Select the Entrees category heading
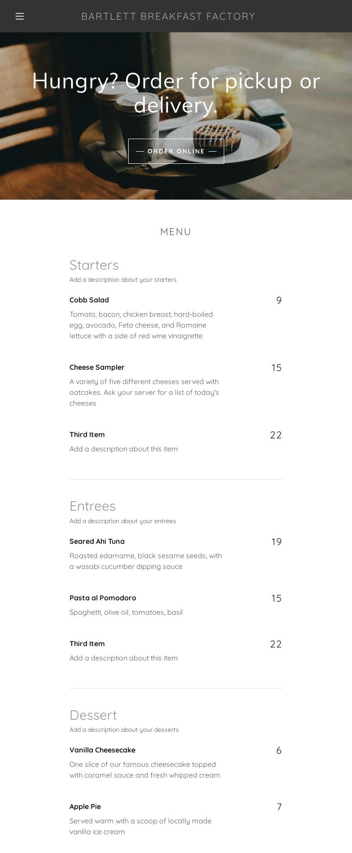The image size is (352, 853). (x=92, y=506)
